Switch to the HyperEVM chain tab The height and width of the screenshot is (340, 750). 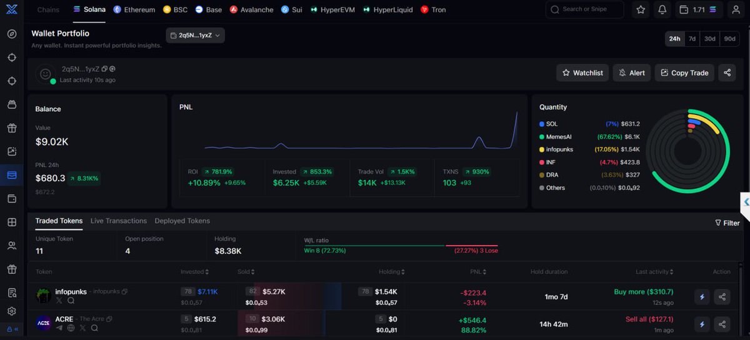point(332,10)
